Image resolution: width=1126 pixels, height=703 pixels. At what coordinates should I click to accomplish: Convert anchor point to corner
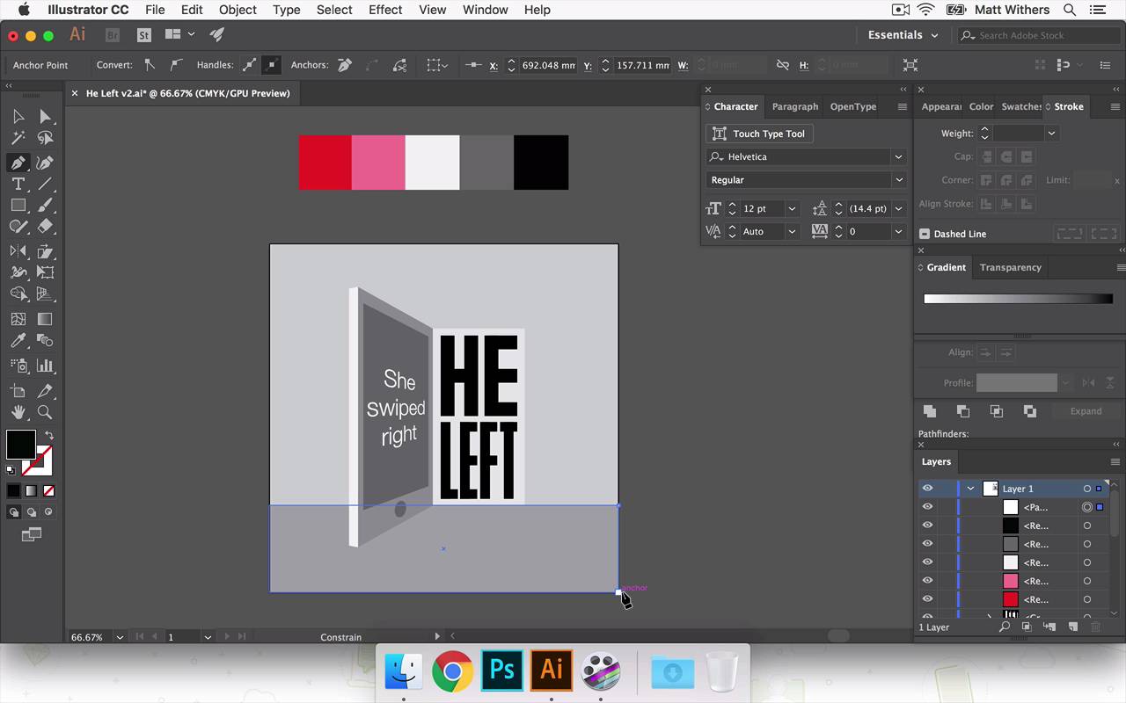(x=150, y=65)
